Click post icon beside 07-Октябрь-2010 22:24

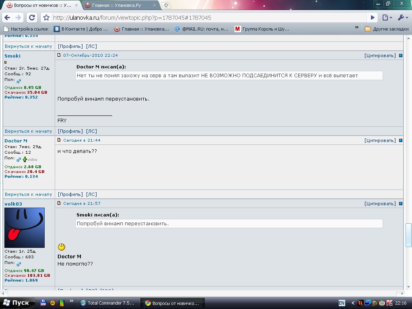coord(59,55)
